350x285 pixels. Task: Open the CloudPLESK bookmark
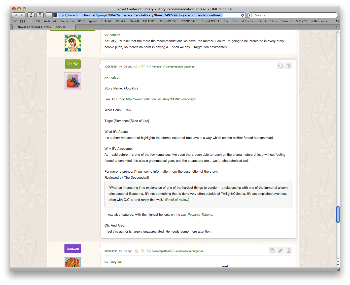(168, 21)
